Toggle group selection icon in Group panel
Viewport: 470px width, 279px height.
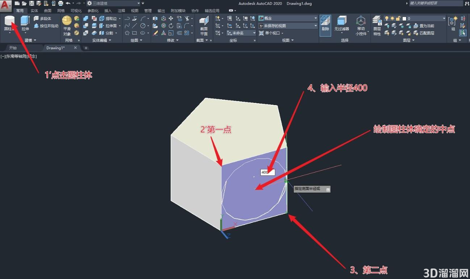tap(463, 33)
